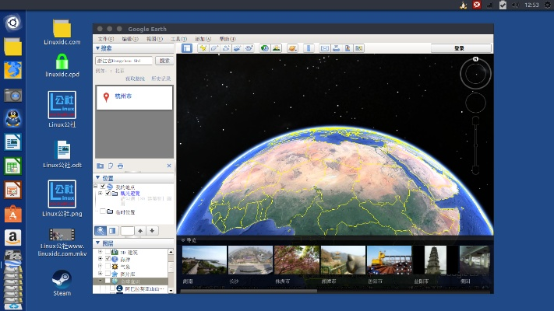554x311 pixels.
Task: Expand the 观光游览 tree node
Action: (x=101, y=194)
